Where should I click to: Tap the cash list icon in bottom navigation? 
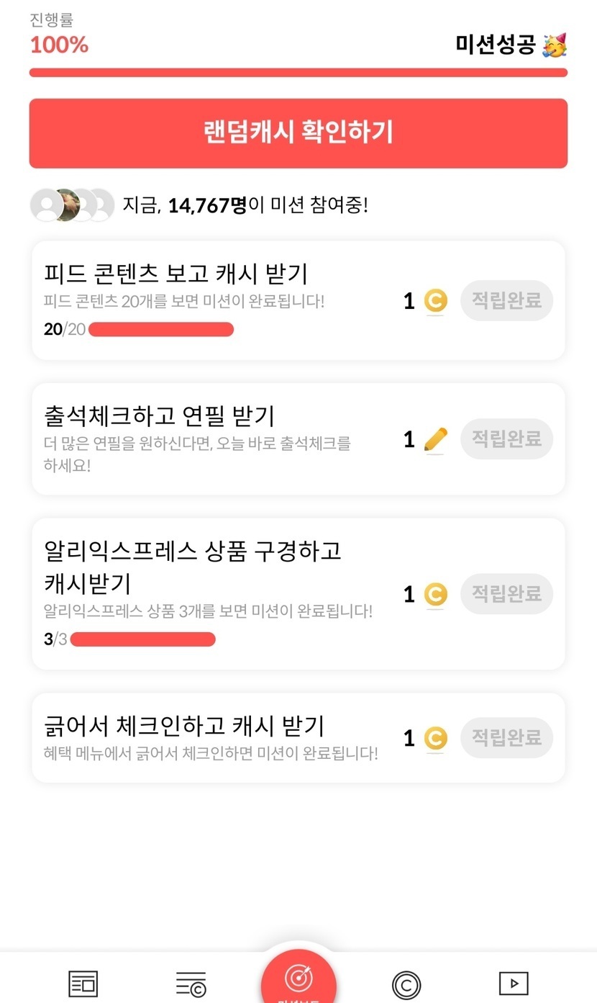pos(191,984)
